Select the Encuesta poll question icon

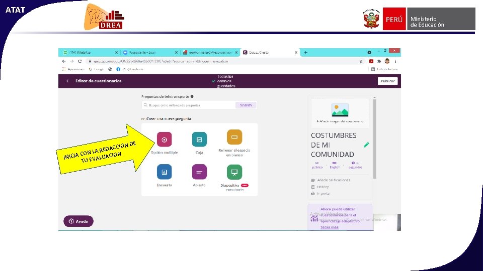(164, 172)
